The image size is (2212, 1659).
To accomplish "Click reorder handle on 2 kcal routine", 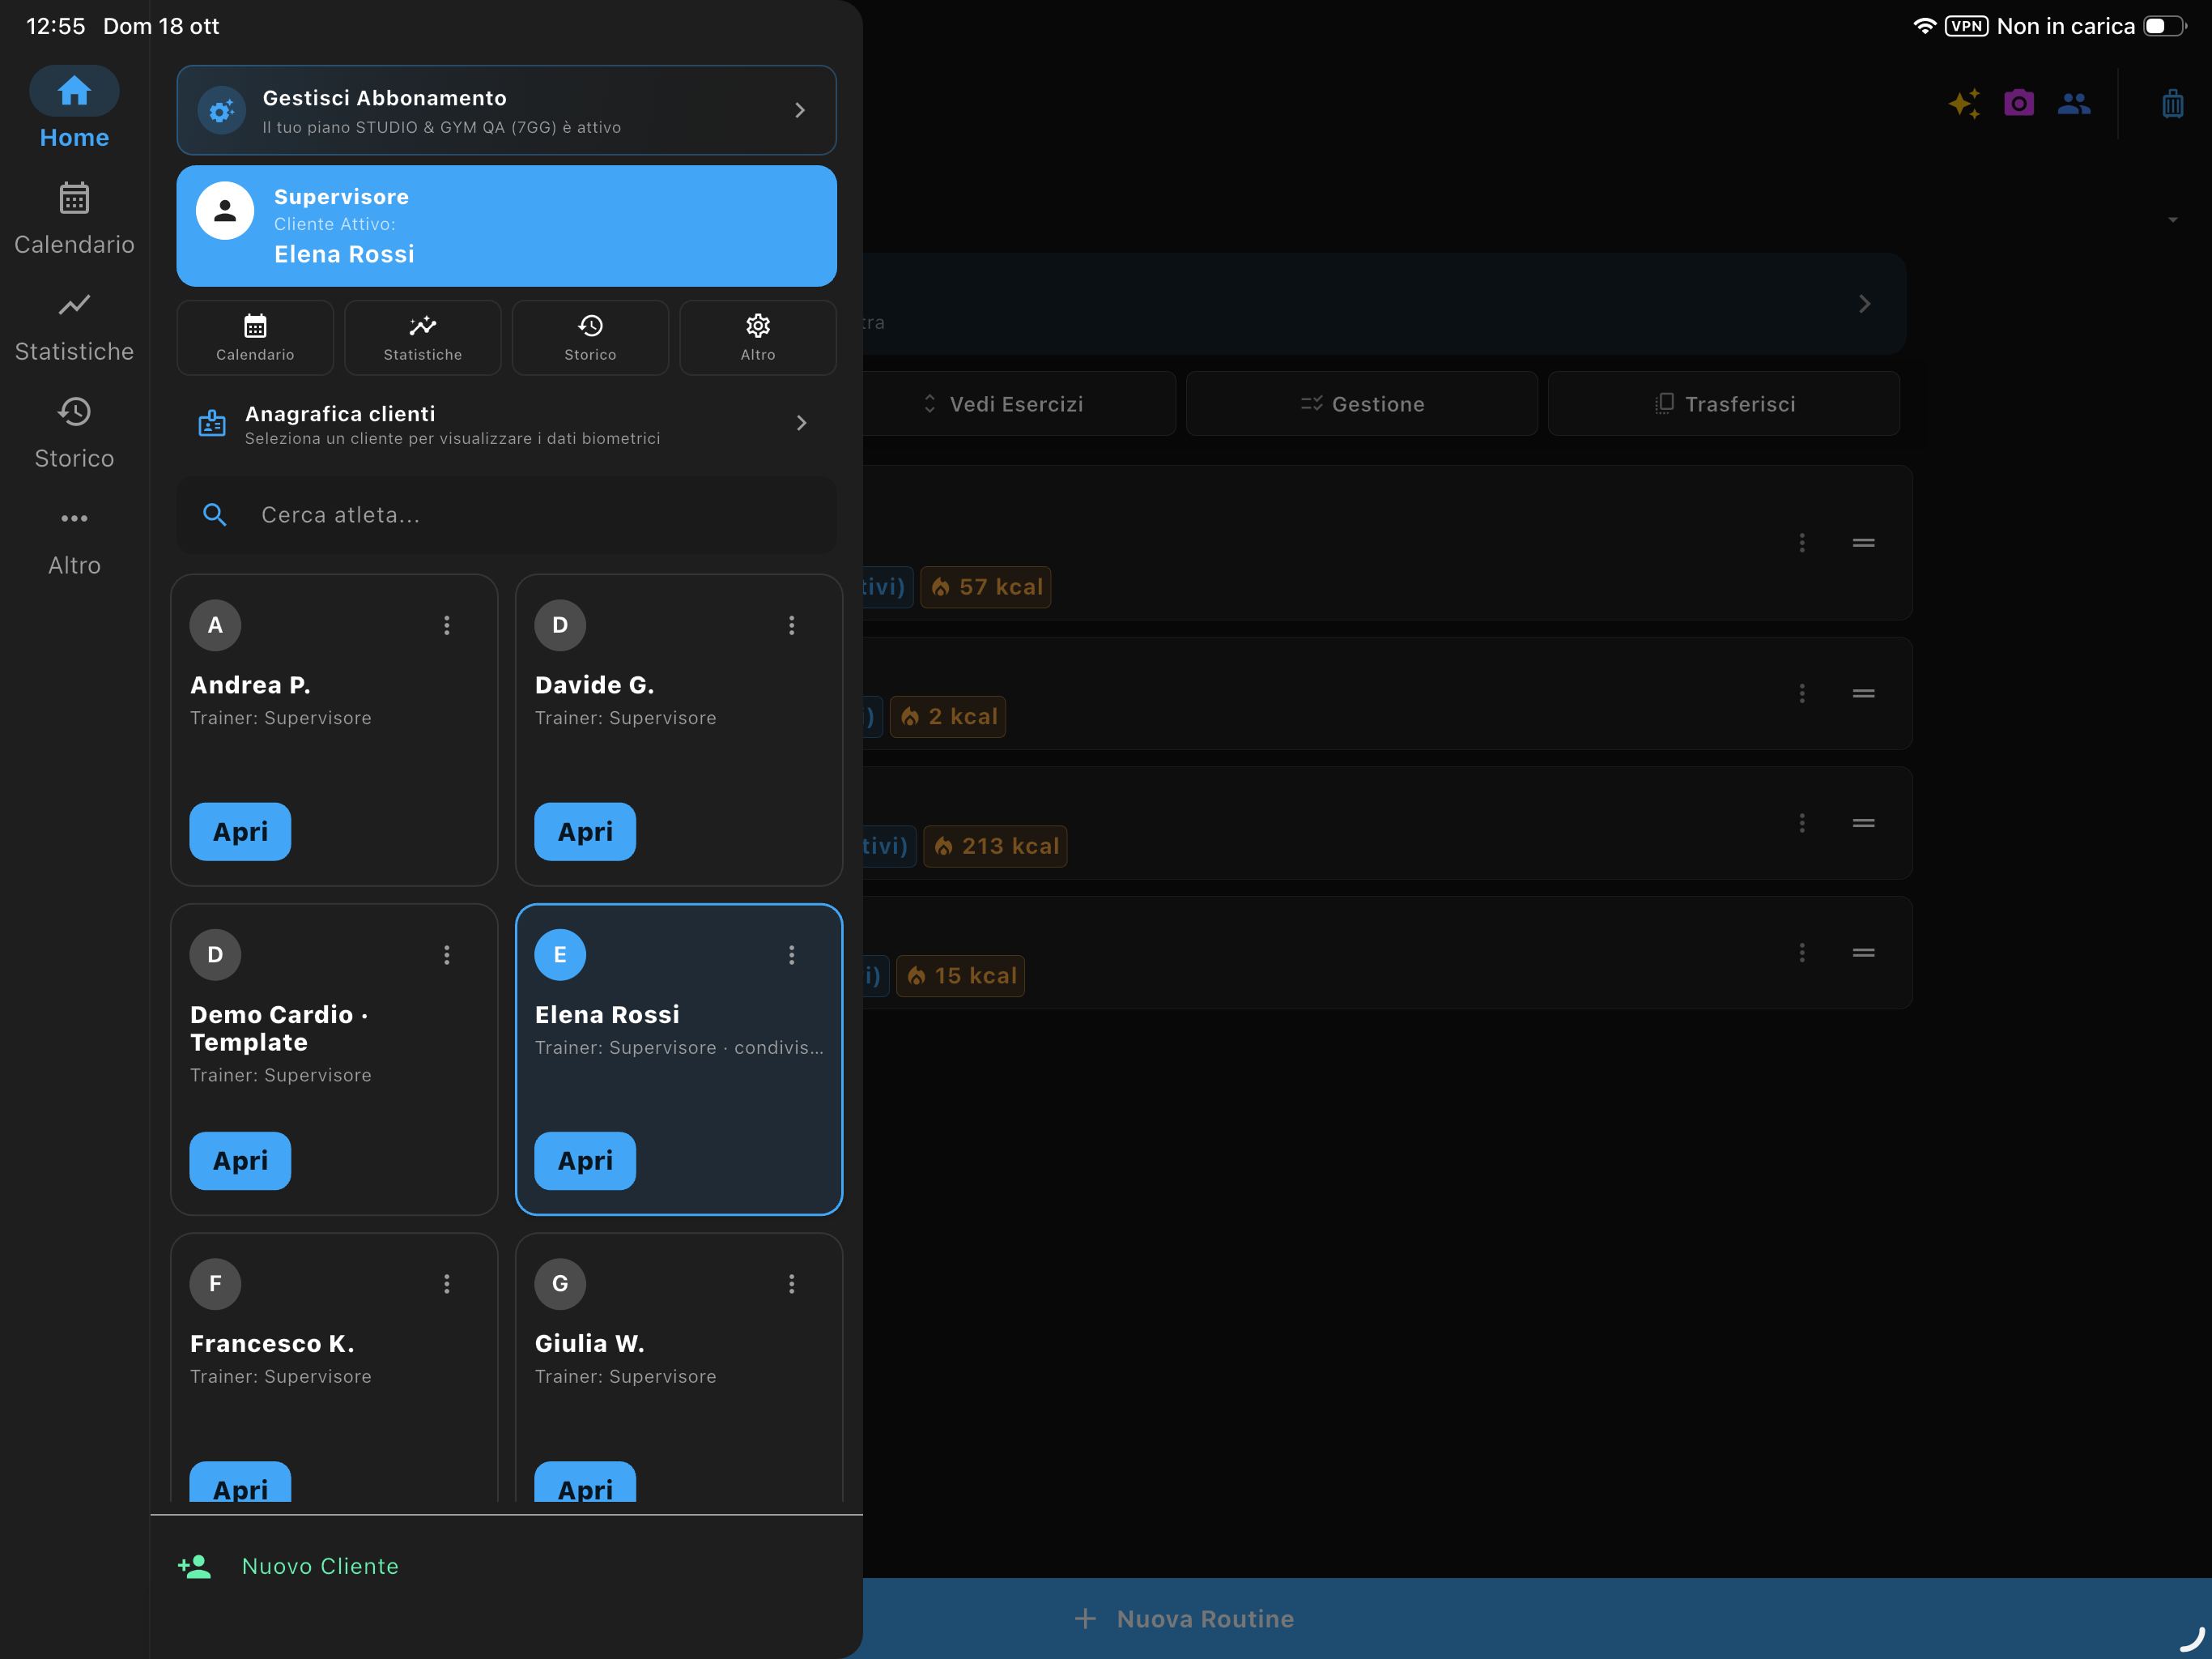I will (x=1863, y=693).
